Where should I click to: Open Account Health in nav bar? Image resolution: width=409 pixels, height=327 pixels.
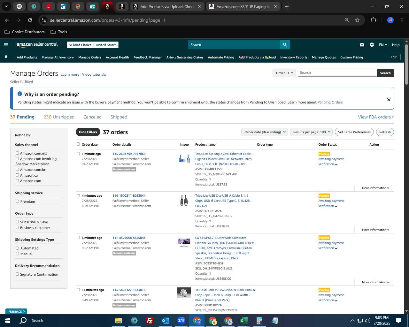[x=117, y=57]
